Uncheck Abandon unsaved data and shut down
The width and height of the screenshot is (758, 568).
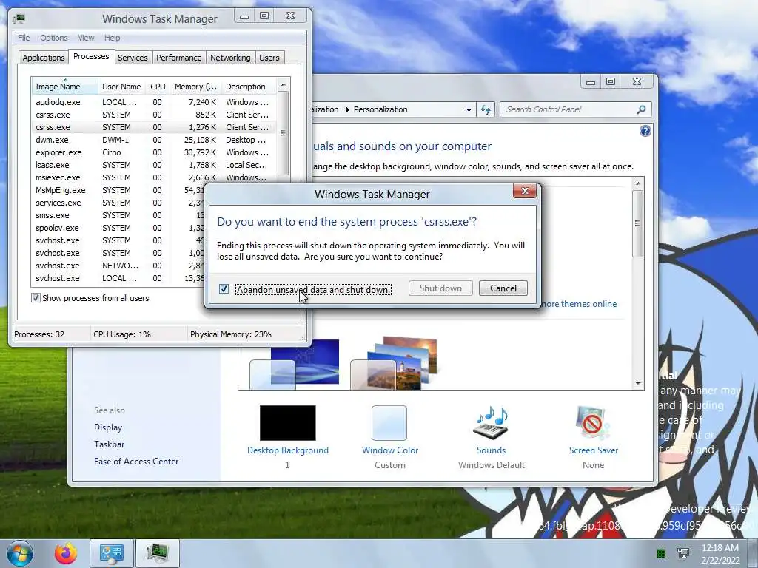[x=224, y=289]
